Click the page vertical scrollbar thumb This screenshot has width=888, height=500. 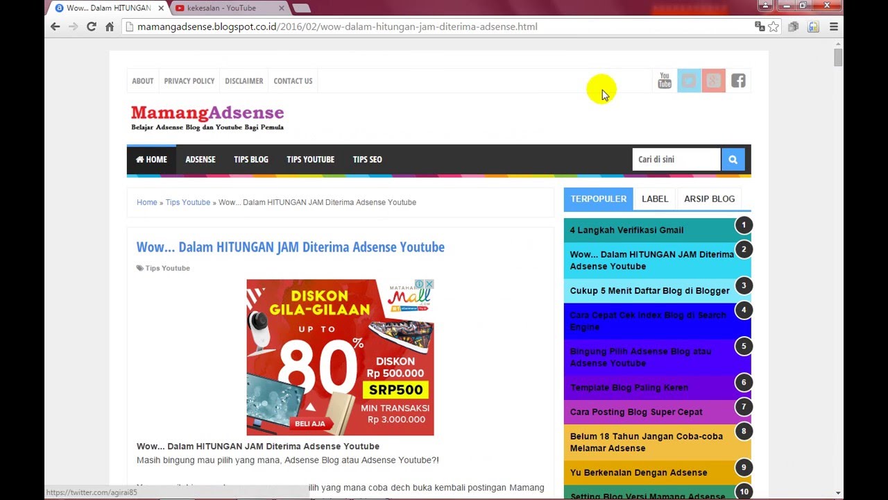coord(838,57)
